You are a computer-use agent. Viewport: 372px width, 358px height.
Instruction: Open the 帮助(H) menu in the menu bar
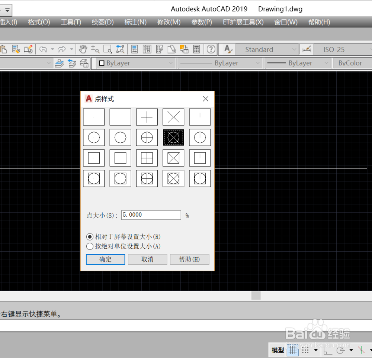[x=319, y=22]
